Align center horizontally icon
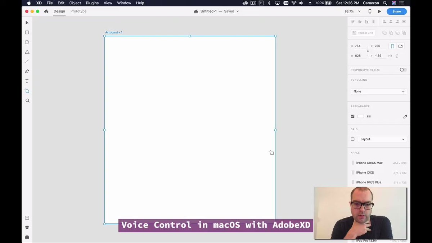Image resolution: width=432 pixels, height=243 pixels. click(391, 22)
